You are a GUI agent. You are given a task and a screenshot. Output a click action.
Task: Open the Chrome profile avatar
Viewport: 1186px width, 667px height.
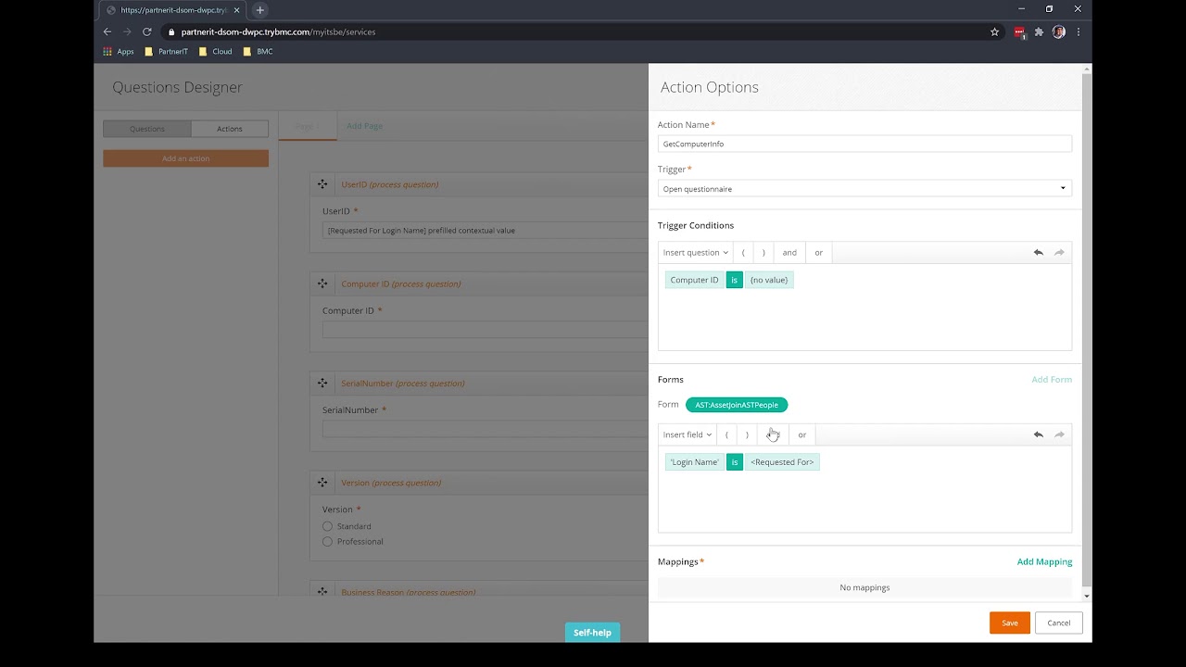point(1058,31)
